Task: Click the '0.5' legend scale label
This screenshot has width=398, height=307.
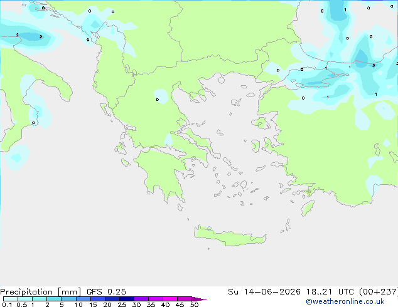Action: tap(22, 304)
